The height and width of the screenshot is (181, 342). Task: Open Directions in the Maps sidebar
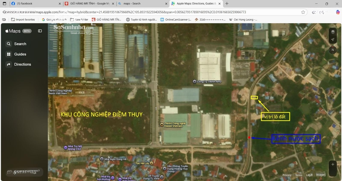pyautogui.click(x=22, y=64)
